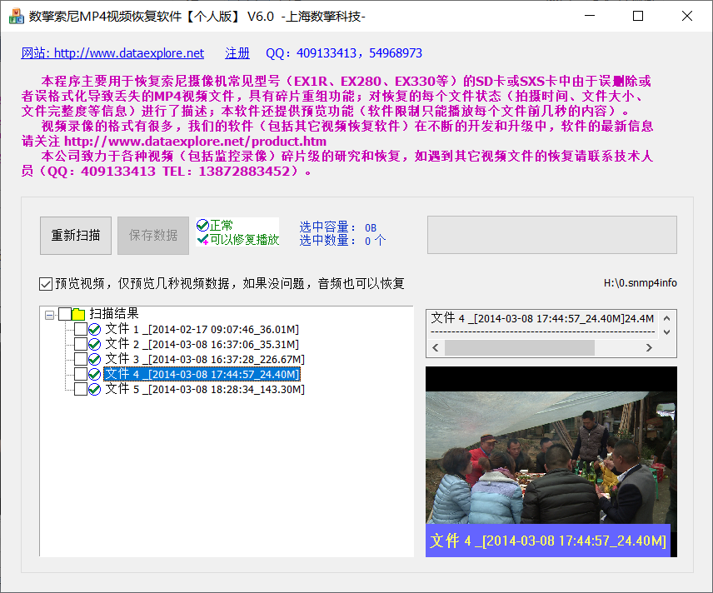Image resolution: width=713 pixels, height=593 pixels.
Task: Click the 保存数据 save button
Action: (x=153, y=236)
